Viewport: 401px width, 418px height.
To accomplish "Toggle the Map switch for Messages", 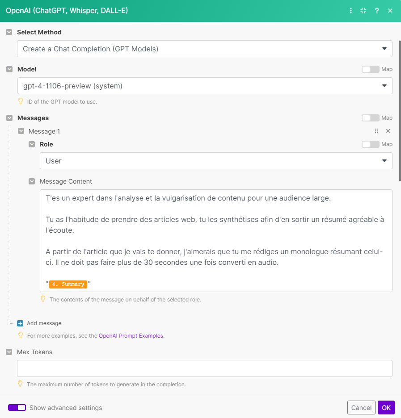I will pos(370,118).
